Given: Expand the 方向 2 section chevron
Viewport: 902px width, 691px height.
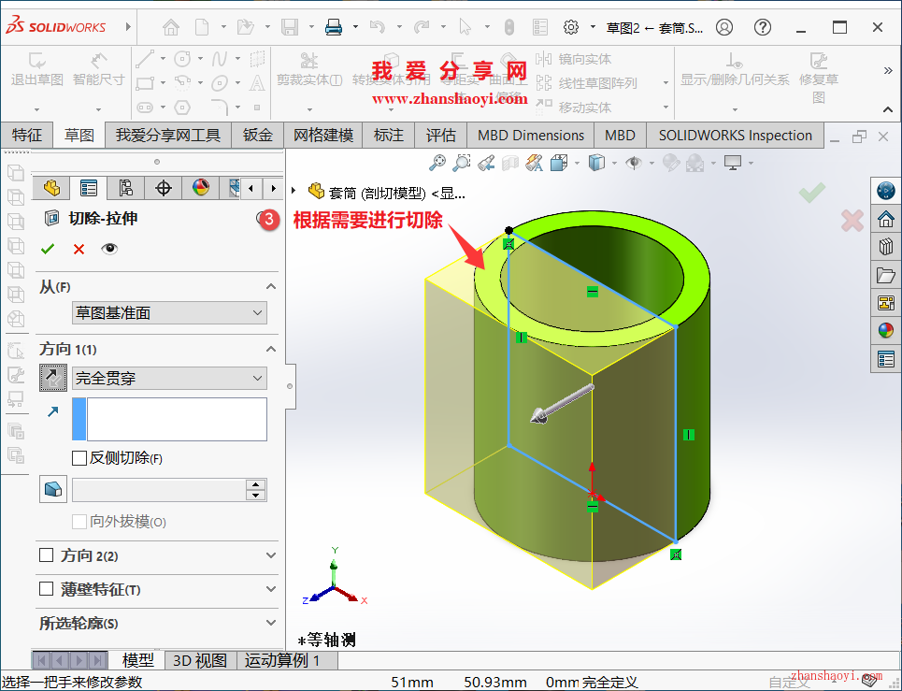Looking at the screenshot, I should pyautogui.click(x=271, y=555).
